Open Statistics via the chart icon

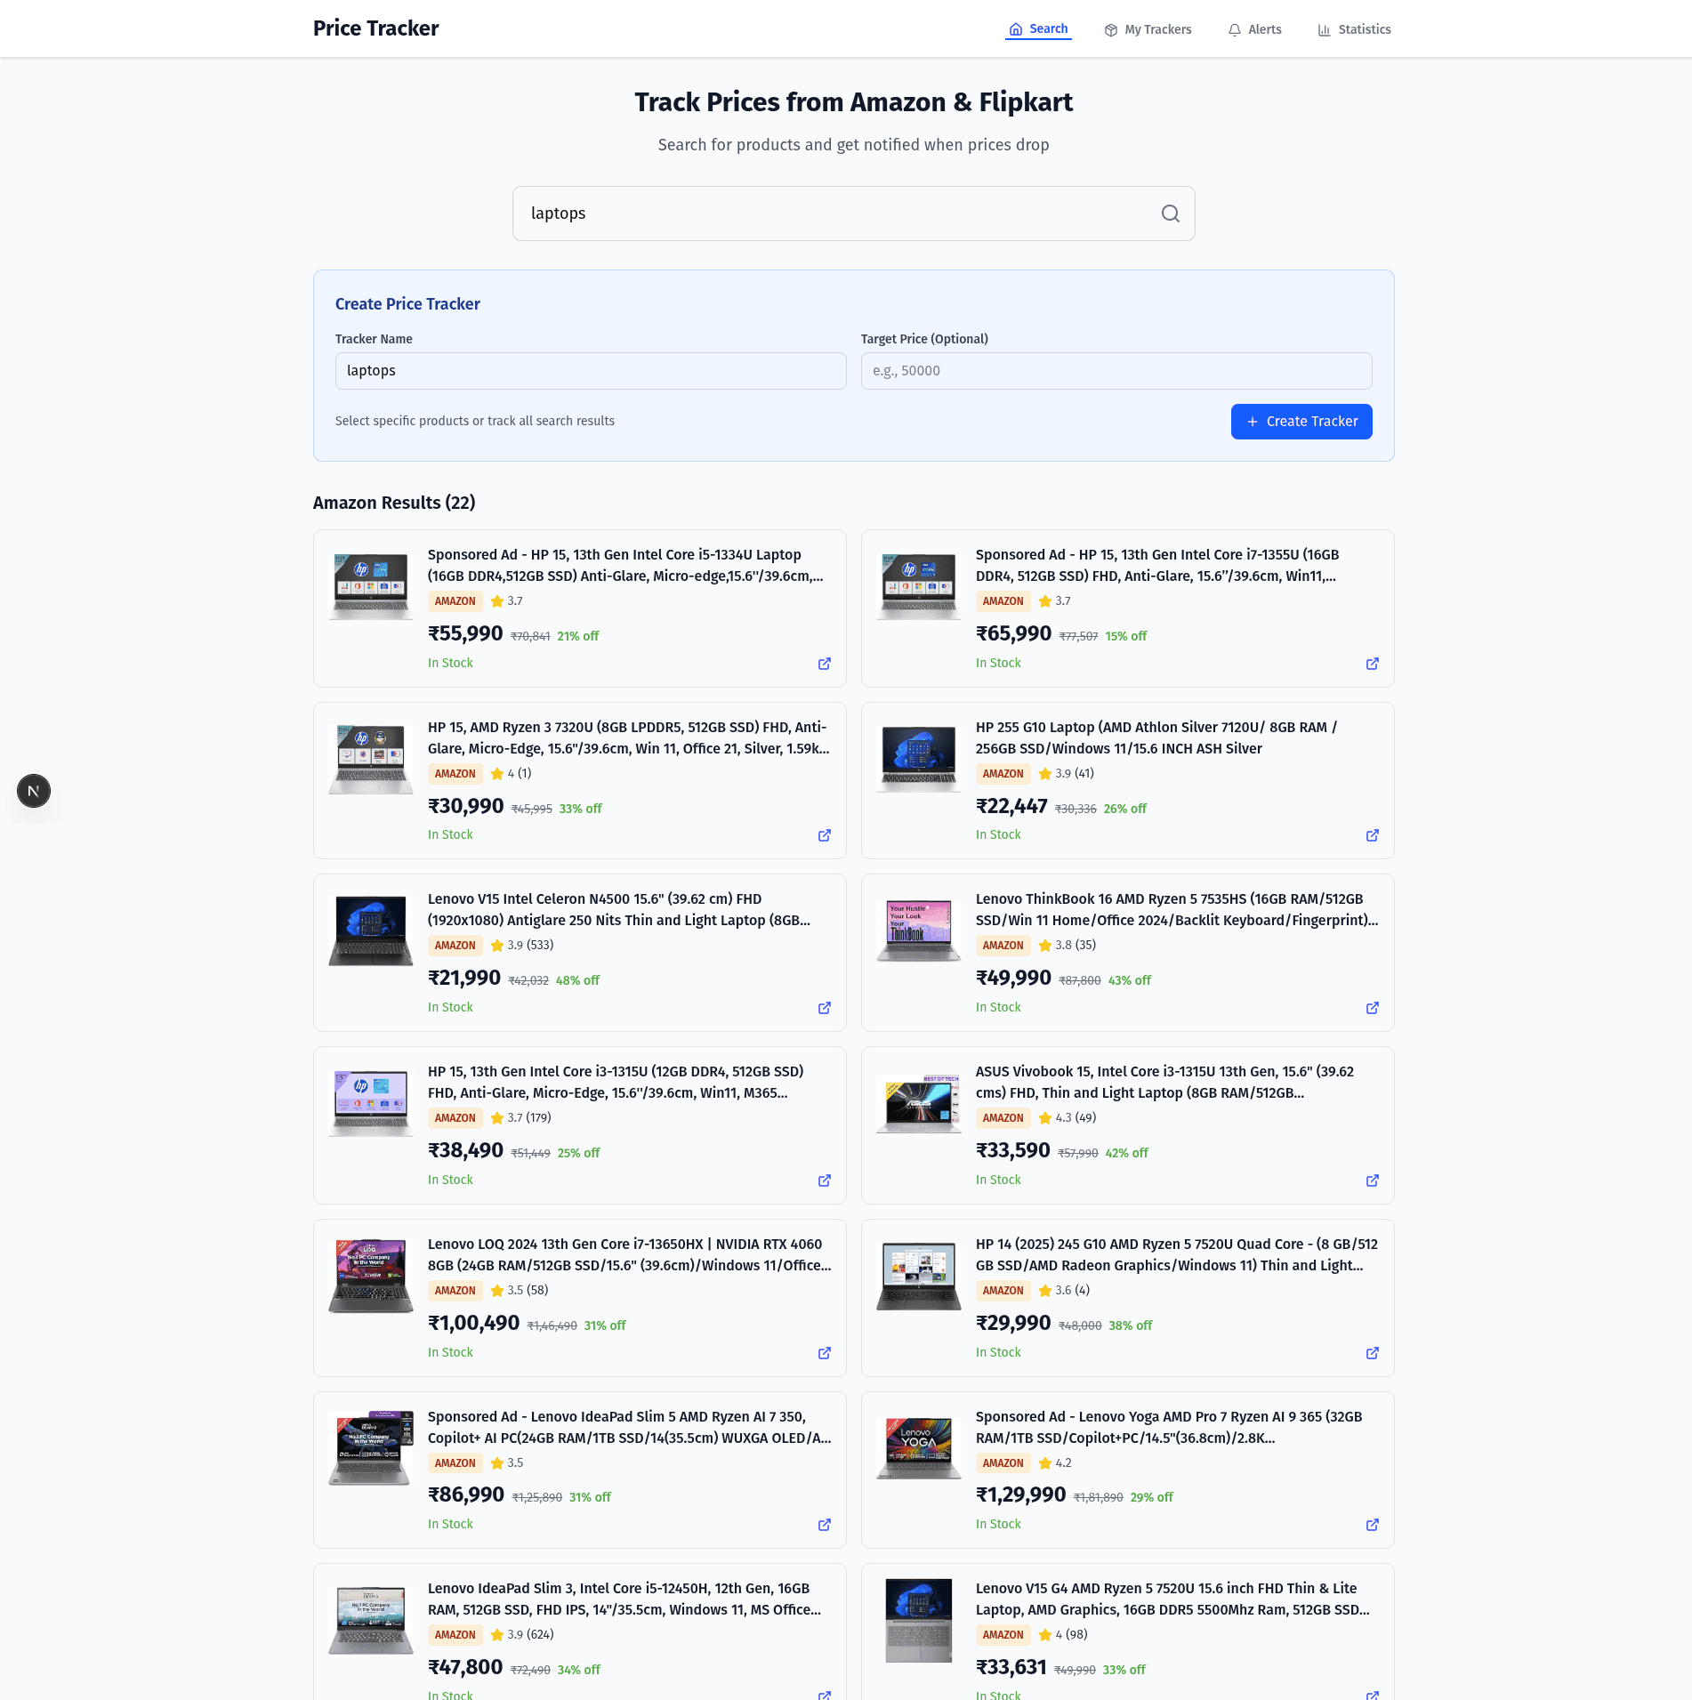[1323, 29]
